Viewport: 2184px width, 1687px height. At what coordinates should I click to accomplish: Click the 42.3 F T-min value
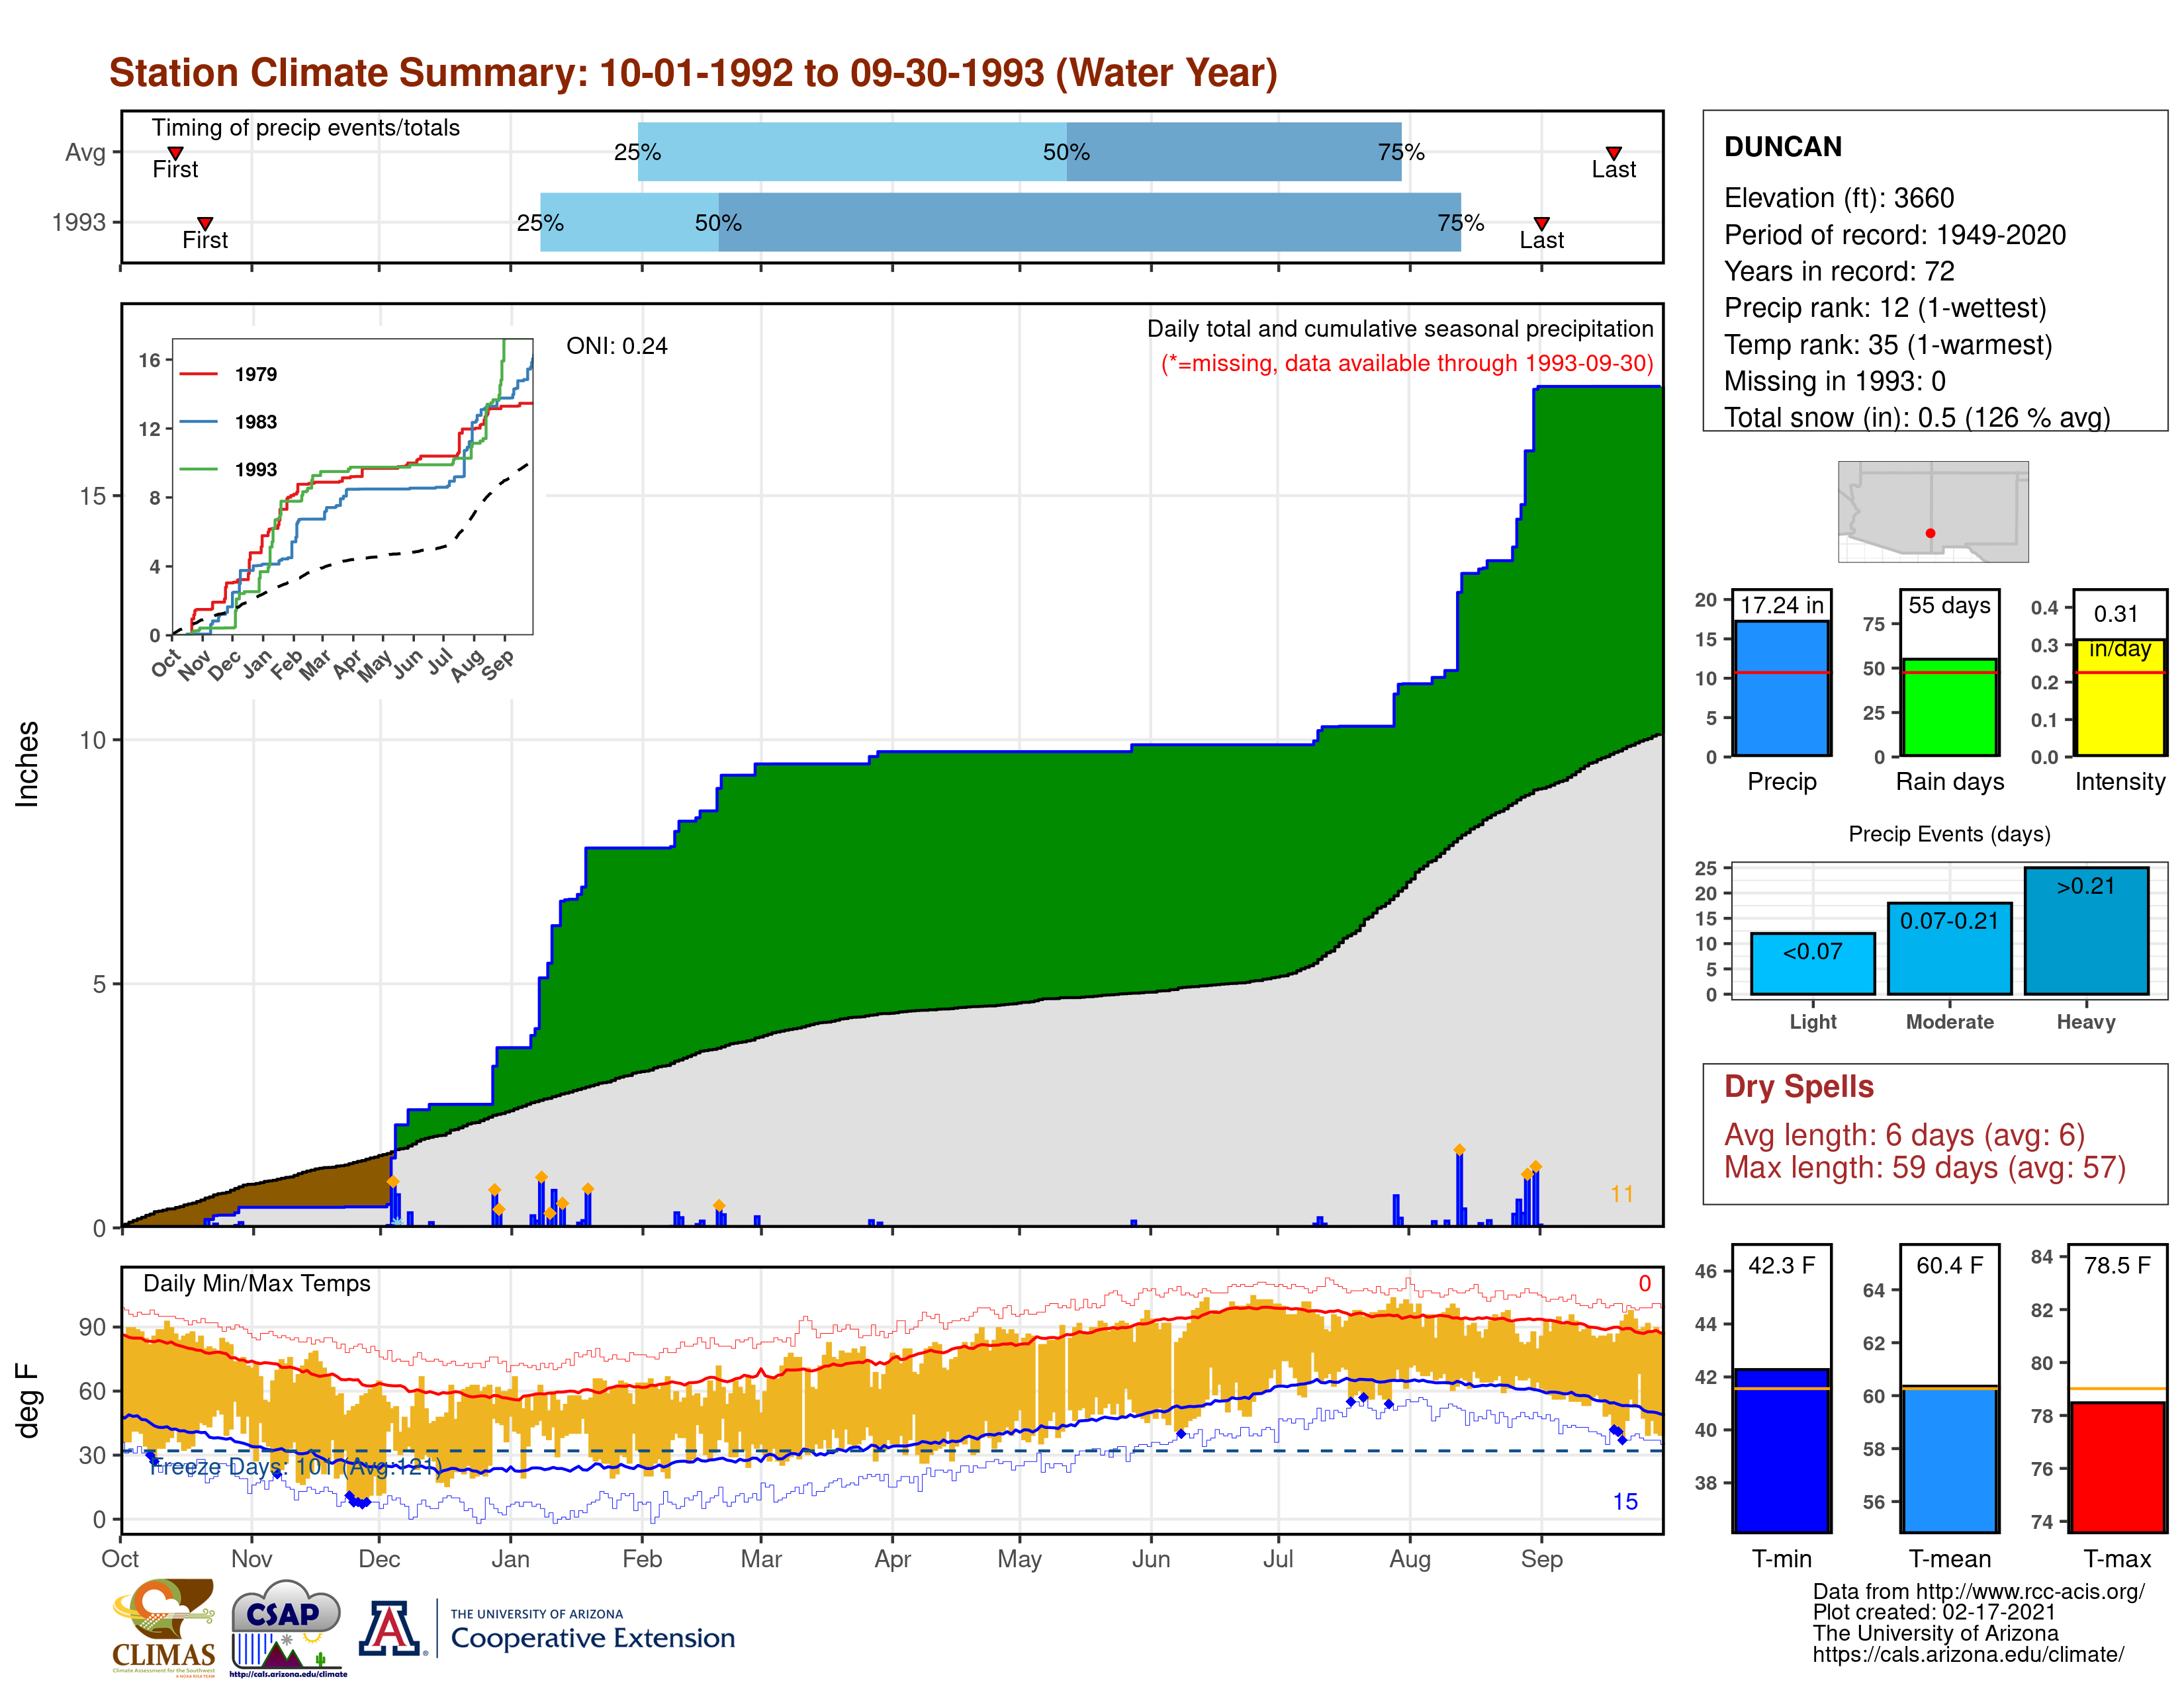pyautogui.click(x=1781, y=1265)
